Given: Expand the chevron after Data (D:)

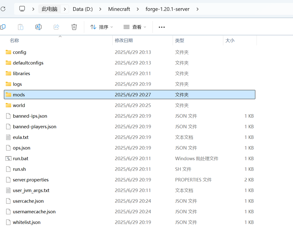Looking at the screenshot, I should (100, 9).
